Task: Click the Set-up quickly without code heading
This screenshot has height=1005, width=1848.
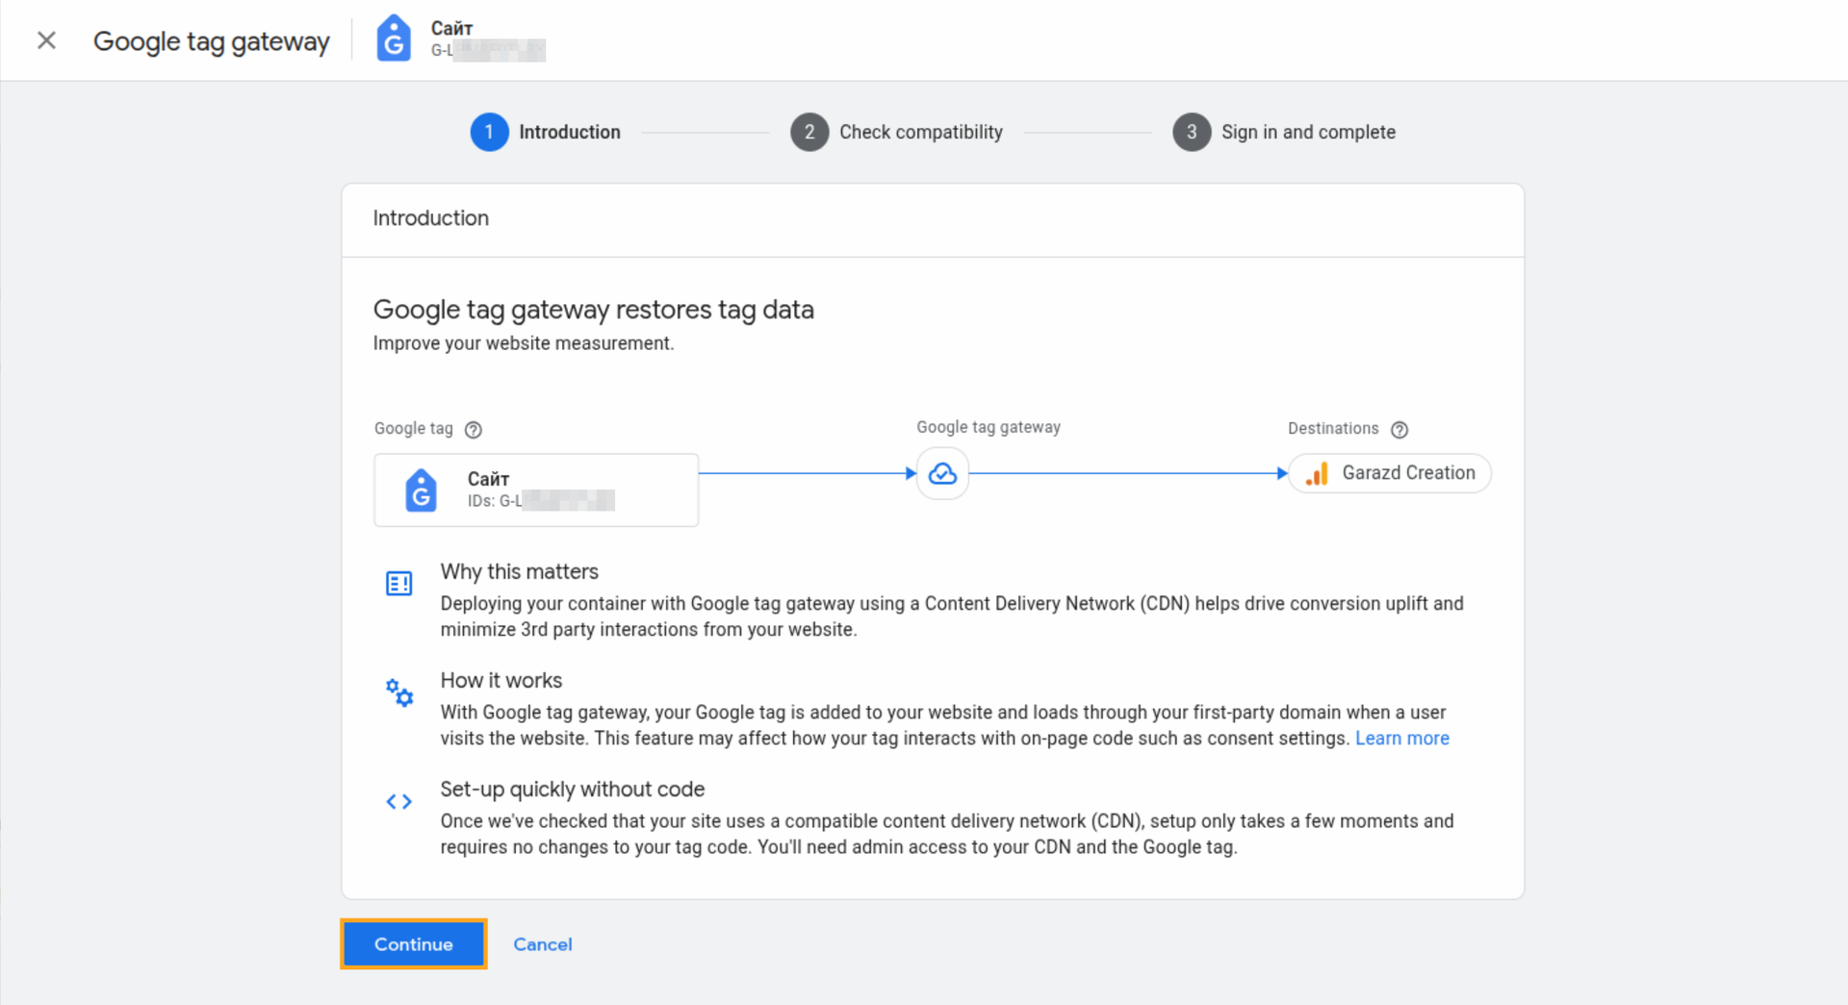Action: [x=572, y=790]
